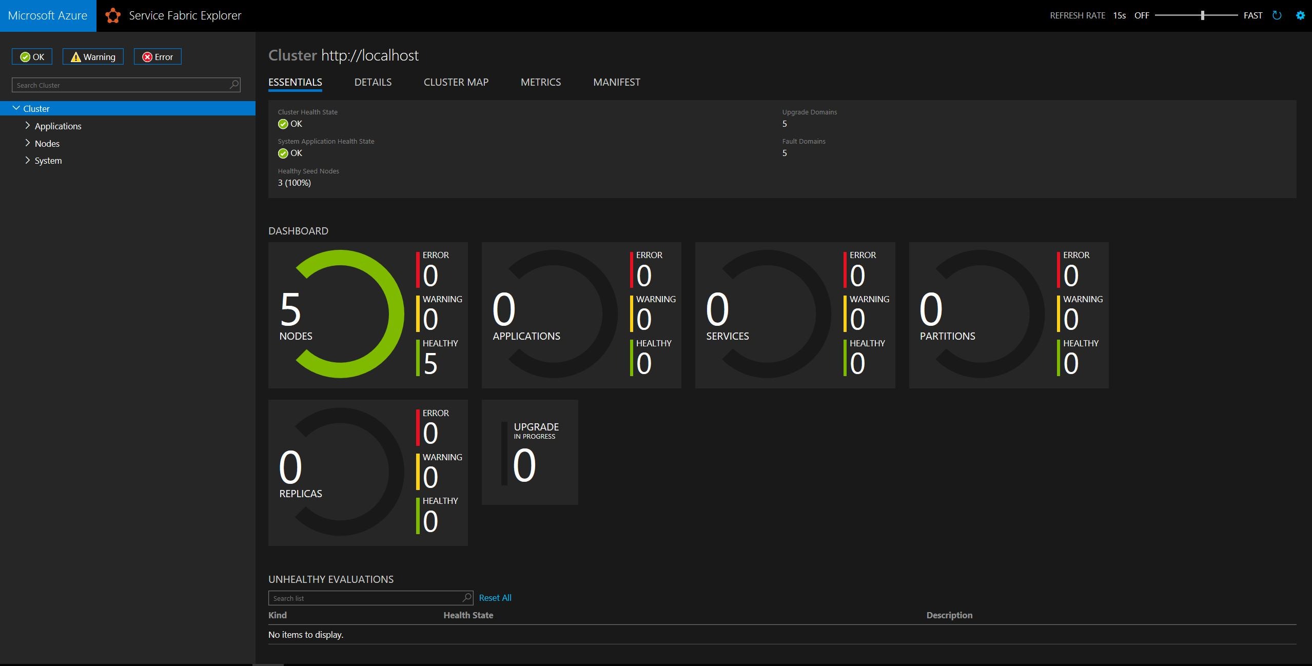Image resolution: width=1312 pixels, height=666 pixels.
Task: Switch to the Cluster Map tab
Action: coord(456,82)
